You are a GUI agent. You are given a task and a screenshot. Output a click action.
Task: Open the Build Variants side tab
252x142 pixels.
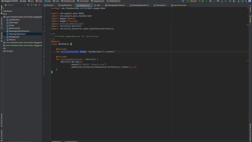pyautogui.click(x=2, y=120)
